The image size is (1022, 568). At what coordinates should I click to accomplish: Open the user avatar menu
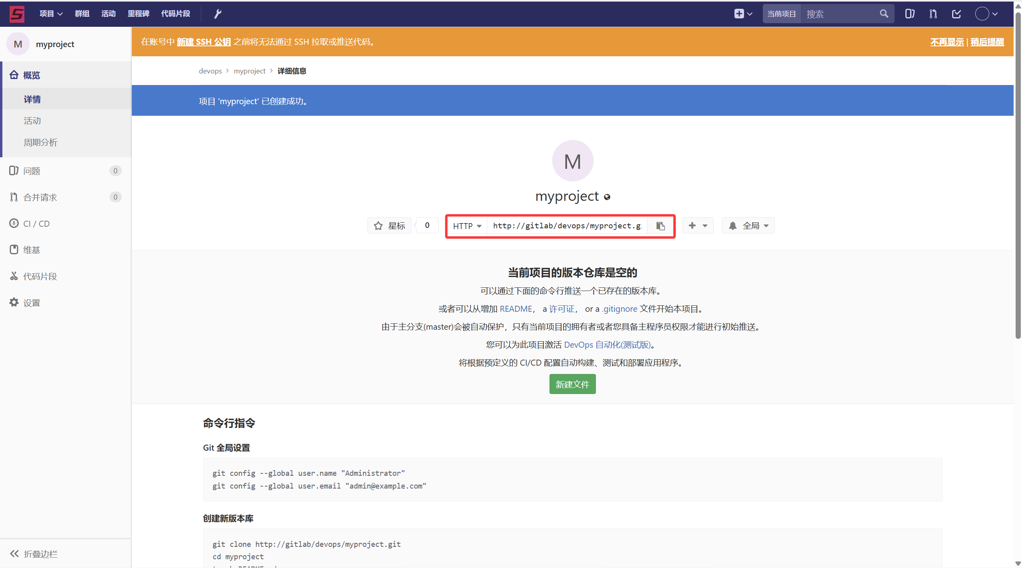click(x=986, y=14)
